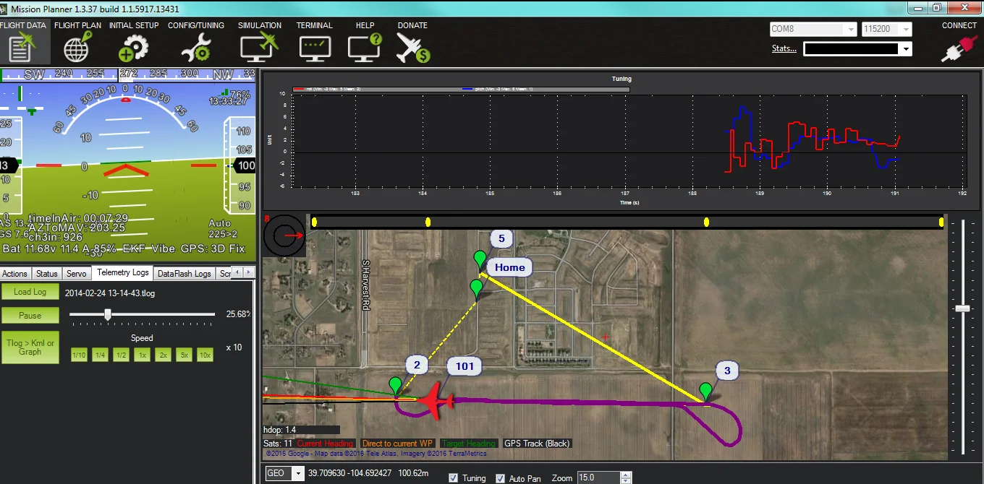984x484 pixels.
Task: Toggle the Tuning checkbox
Action: (453, 477)
